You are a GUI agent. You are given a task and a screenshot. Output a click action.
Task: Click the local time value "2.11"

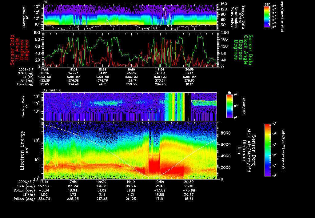[x=102, y=195]
